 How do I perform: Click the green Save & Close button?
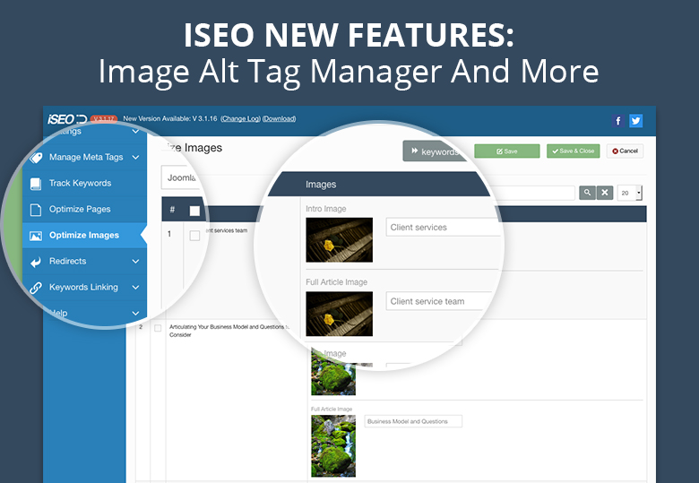(573, 151)
